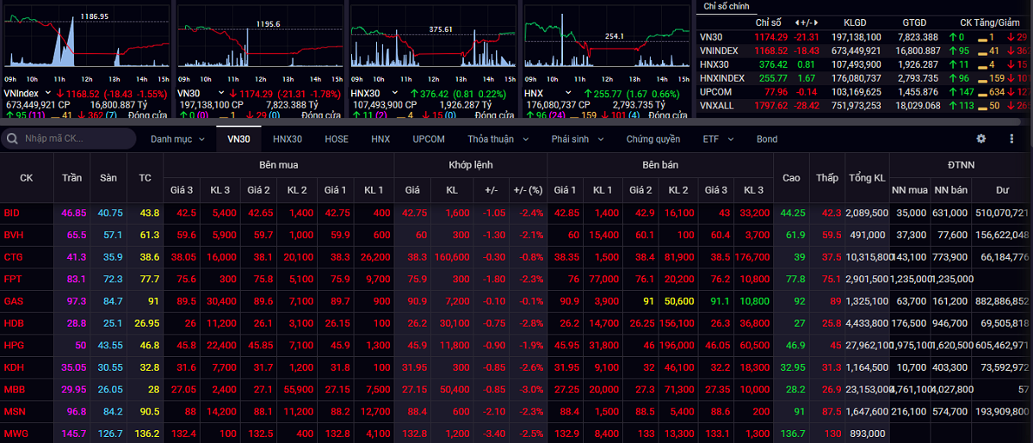The image size is (1033, 443).
Task: Switch to the HOSE tab
Action: (x=337, y=138)
